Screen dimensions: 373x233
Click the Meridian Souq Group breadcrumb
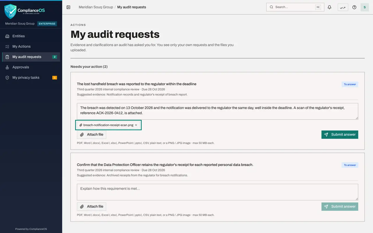pyautogui.click(x=96, y=7)
